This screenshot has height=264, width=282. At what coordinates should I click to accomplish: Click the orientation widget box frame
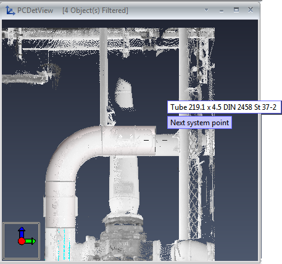pos(21,241)
